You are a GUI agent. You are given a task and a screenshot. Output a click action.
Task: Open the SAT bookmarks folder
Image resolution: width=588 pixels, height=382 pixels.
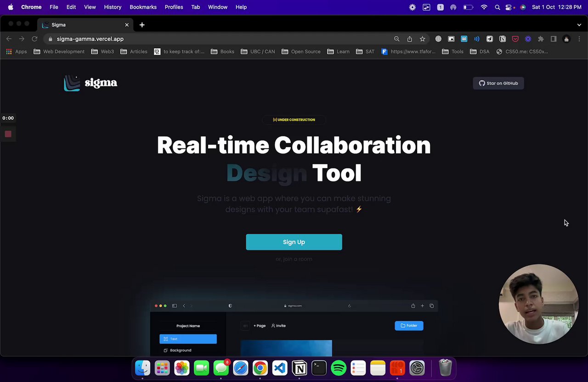click(365, 51)
